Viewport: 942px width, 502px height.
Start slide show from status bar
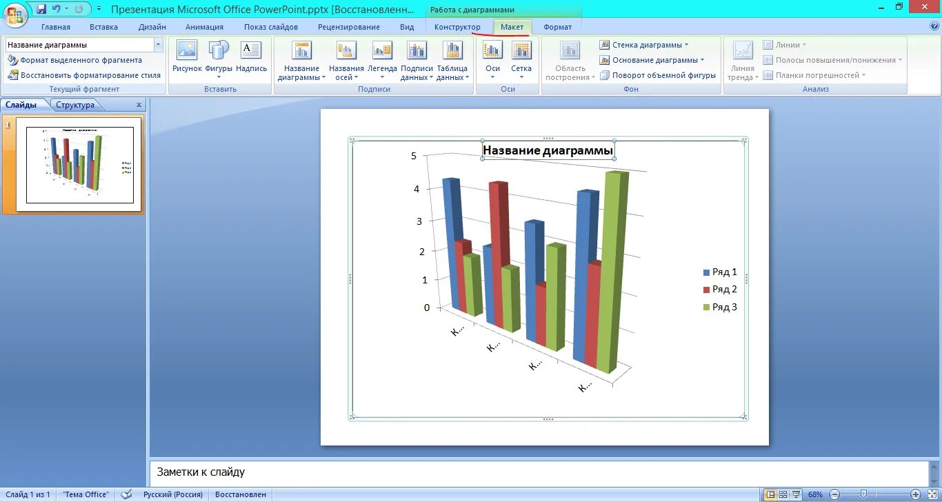tap(796, 494)
